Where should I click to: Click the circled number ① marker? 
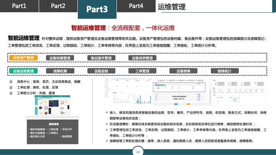(11, 82)
